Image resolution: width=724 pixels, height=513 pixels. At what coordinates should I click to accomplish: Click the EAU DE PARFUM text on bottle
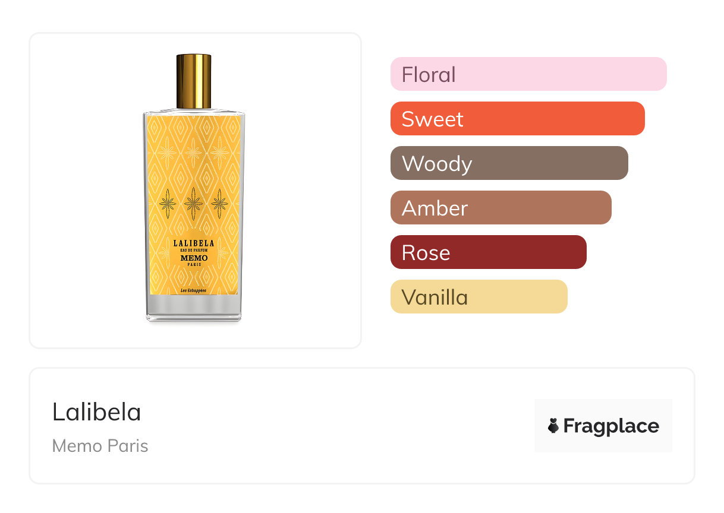pyautogui.click(x=194, y=251)
